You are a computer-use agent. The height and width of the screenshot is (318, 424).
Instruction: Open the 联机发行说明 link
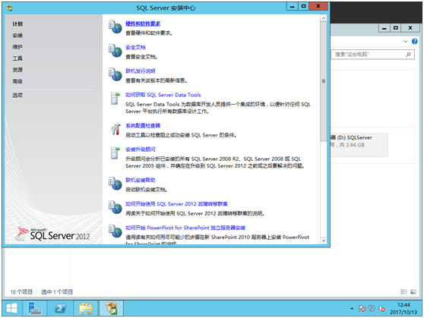[141, 71]
